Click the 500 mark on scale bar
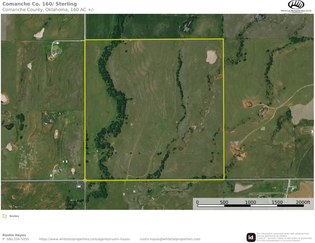This screenshot has width=315, height=243. [x=224, y=202]
